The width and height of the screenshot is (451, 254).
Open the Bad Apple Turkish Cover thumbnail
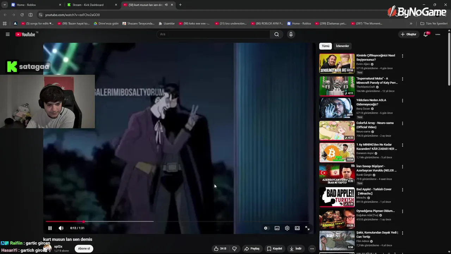click(337, 197)
